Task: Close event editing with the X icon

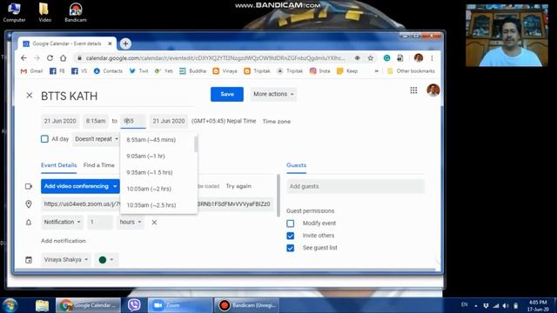Action: click(x=30, y=95)
